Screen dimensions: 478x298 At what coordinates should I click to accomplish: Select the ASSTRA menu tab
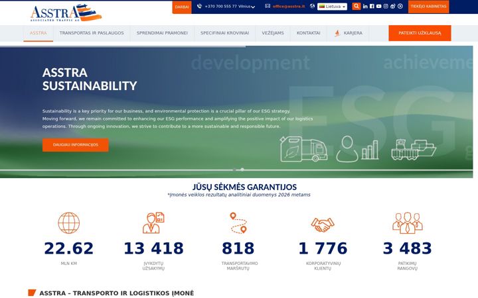point(38,33)
